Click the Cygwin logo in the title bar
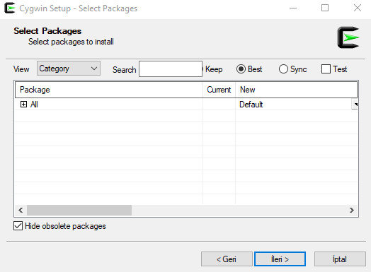The width and height of the screenshot is (371, 272). click(10, 8)
